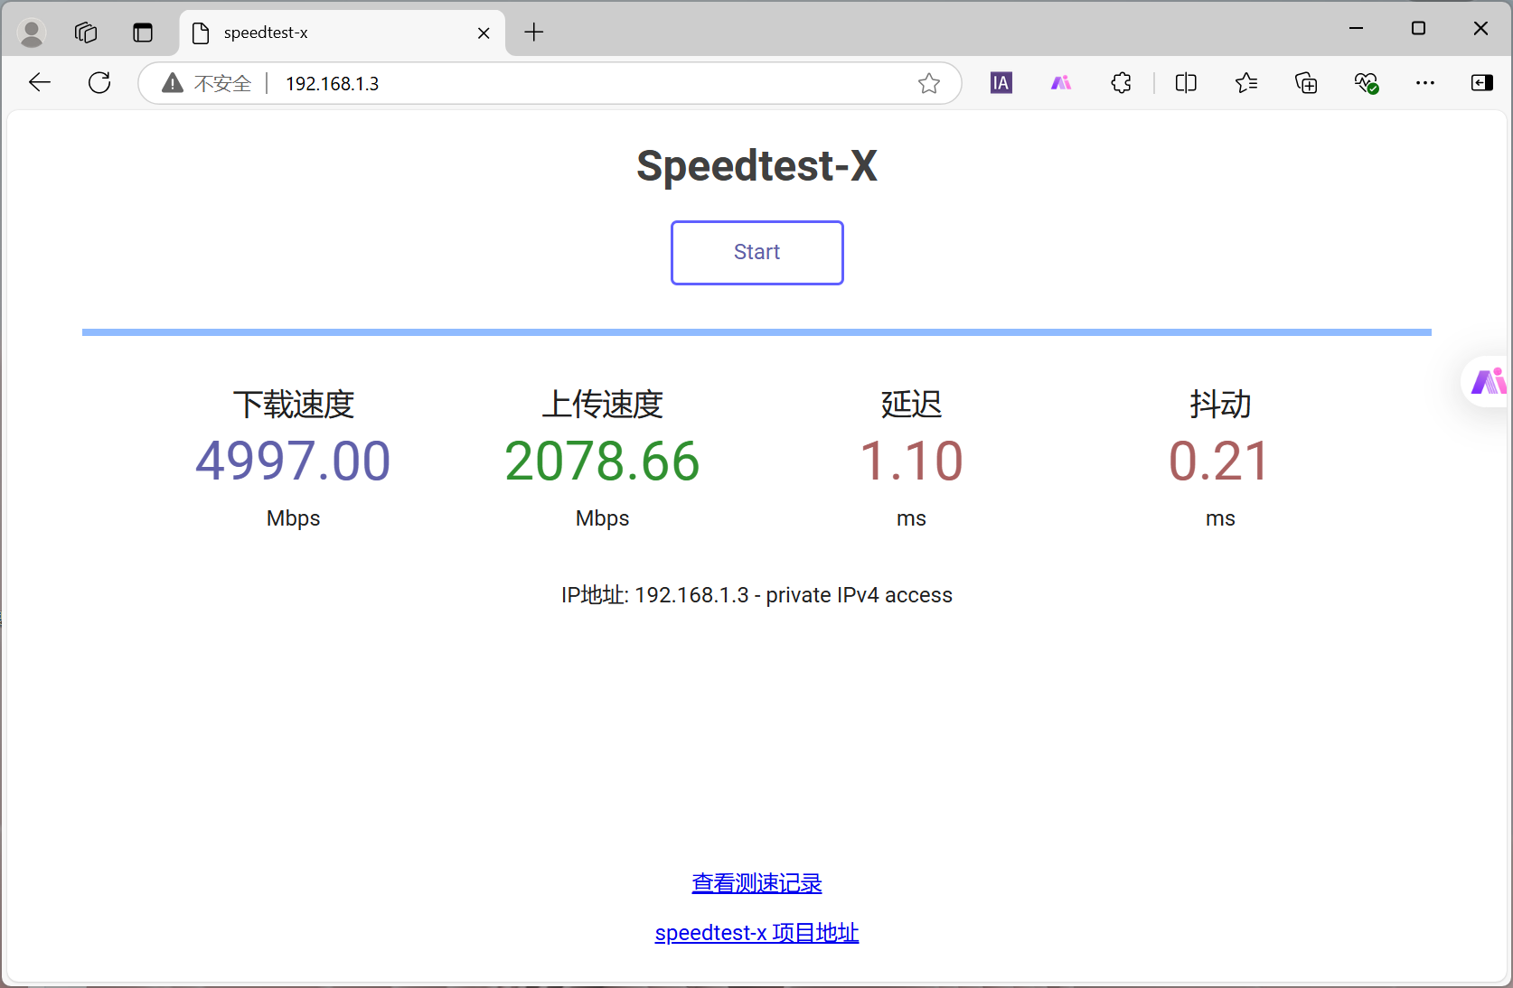Open browser essentials heart icon
1513x988 pixels.
coord(1366,83)
